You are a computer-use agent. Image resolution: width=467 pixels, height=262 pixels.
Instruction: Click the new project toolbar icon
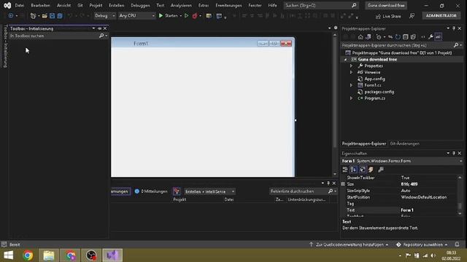[x=33, y=16]
